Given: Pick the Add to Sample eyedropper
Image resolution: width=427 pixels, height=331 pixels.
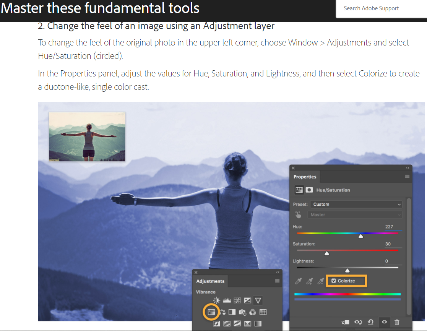Looking at the screenshot, I should (310, 281).
